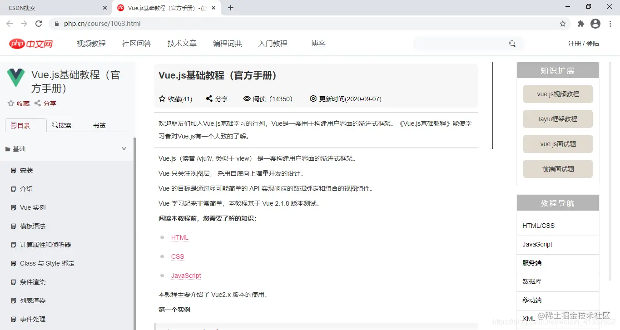Click the sidebar vertical scrollbar

(134, 233)
